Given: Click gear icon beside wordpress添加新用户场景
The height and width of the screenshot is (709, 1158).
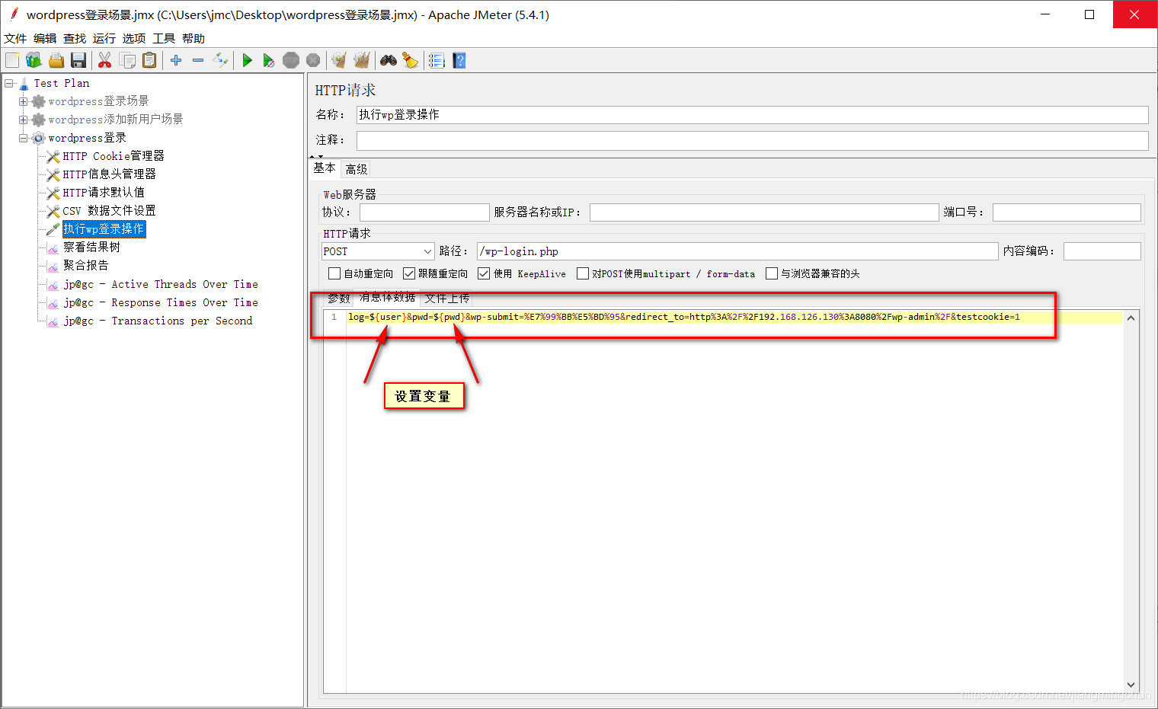Looking at the screenshot, I should pos(38,120).
